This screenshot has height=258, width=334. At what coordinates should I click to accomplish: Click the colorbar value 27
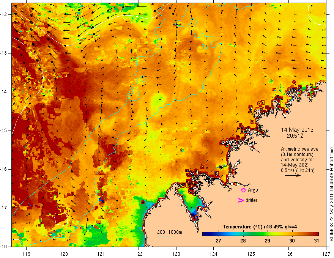click(x=218, y=241)
